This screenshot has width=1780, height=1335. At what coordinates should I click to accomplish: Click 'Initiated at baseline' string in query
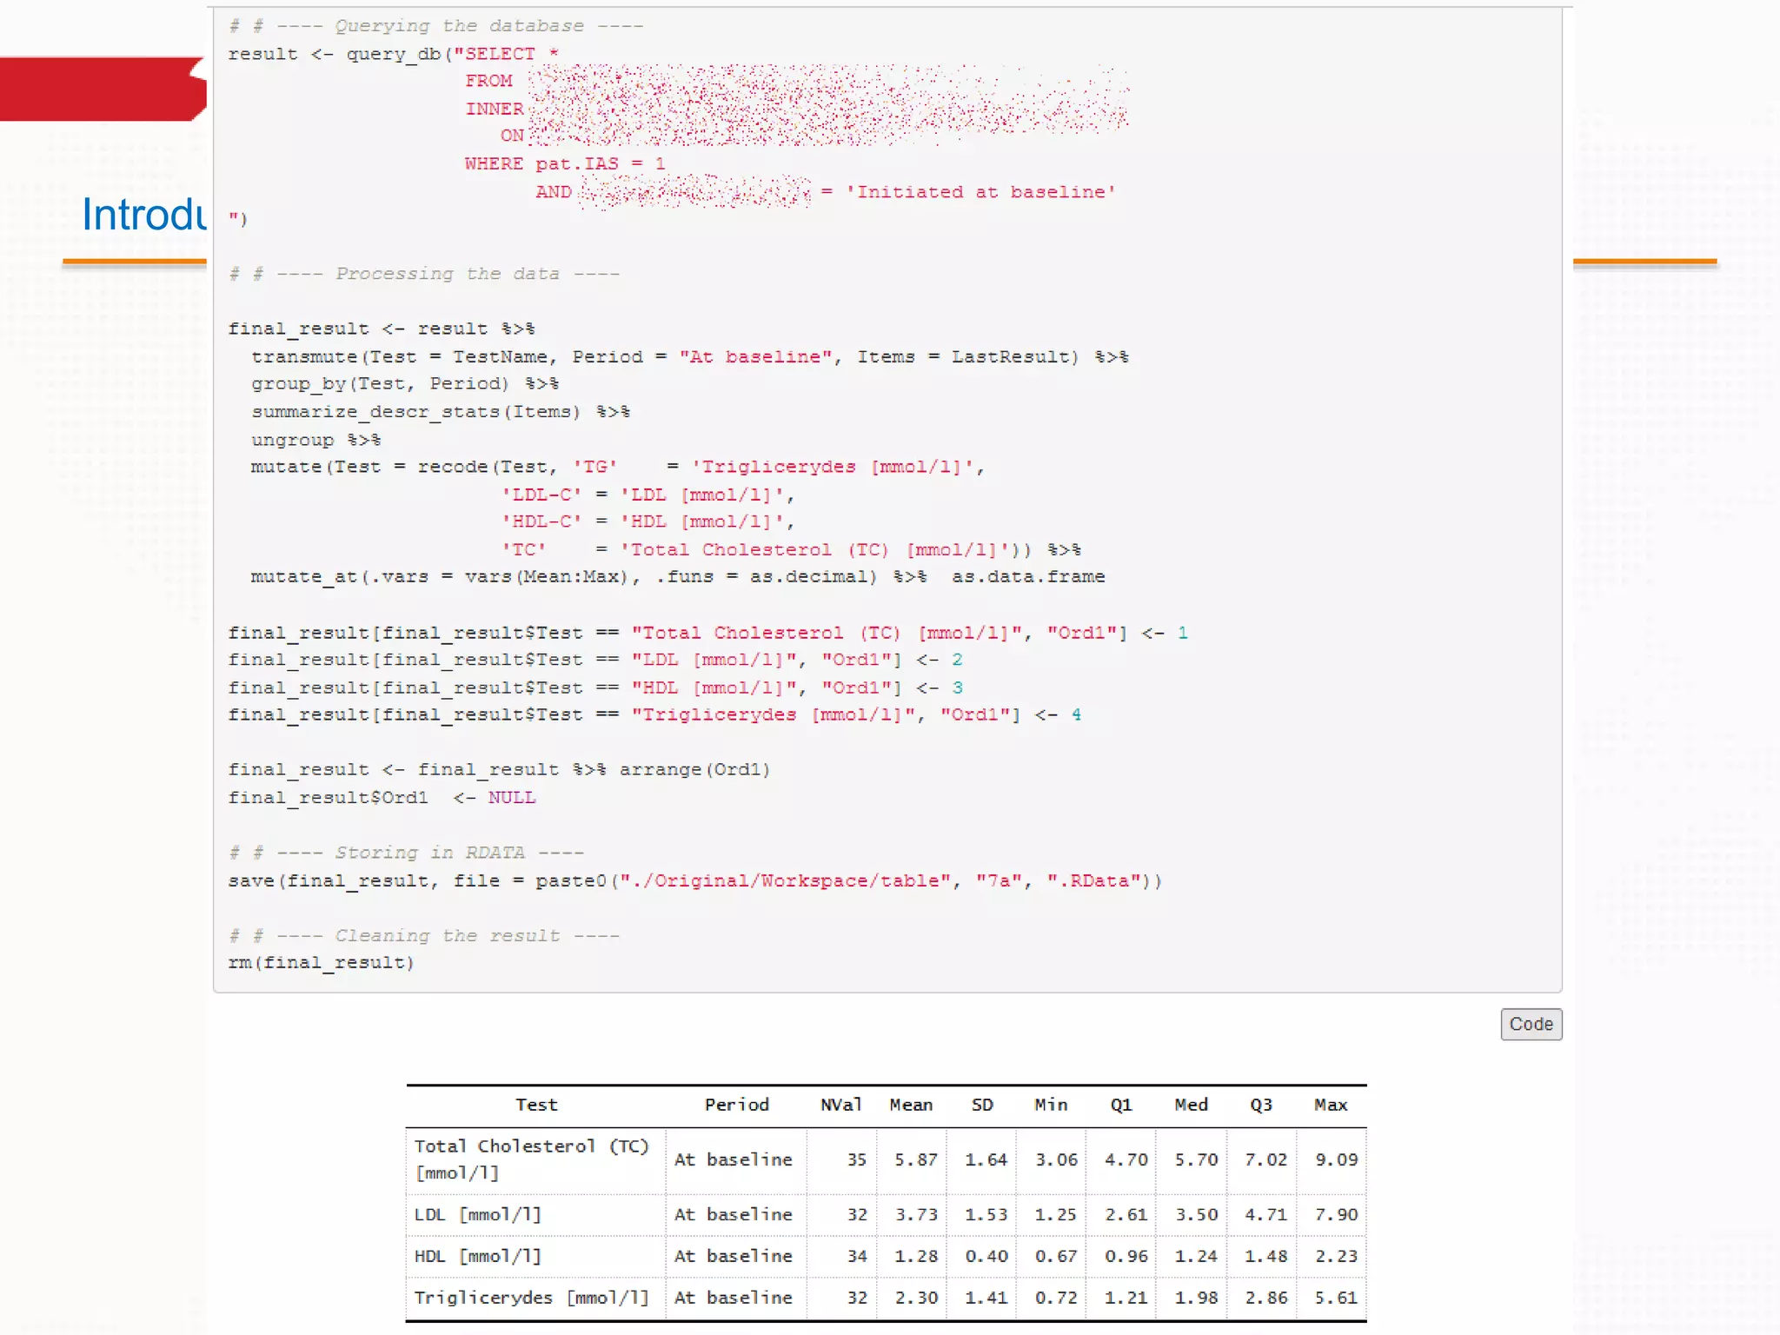(x=980, y=192)
